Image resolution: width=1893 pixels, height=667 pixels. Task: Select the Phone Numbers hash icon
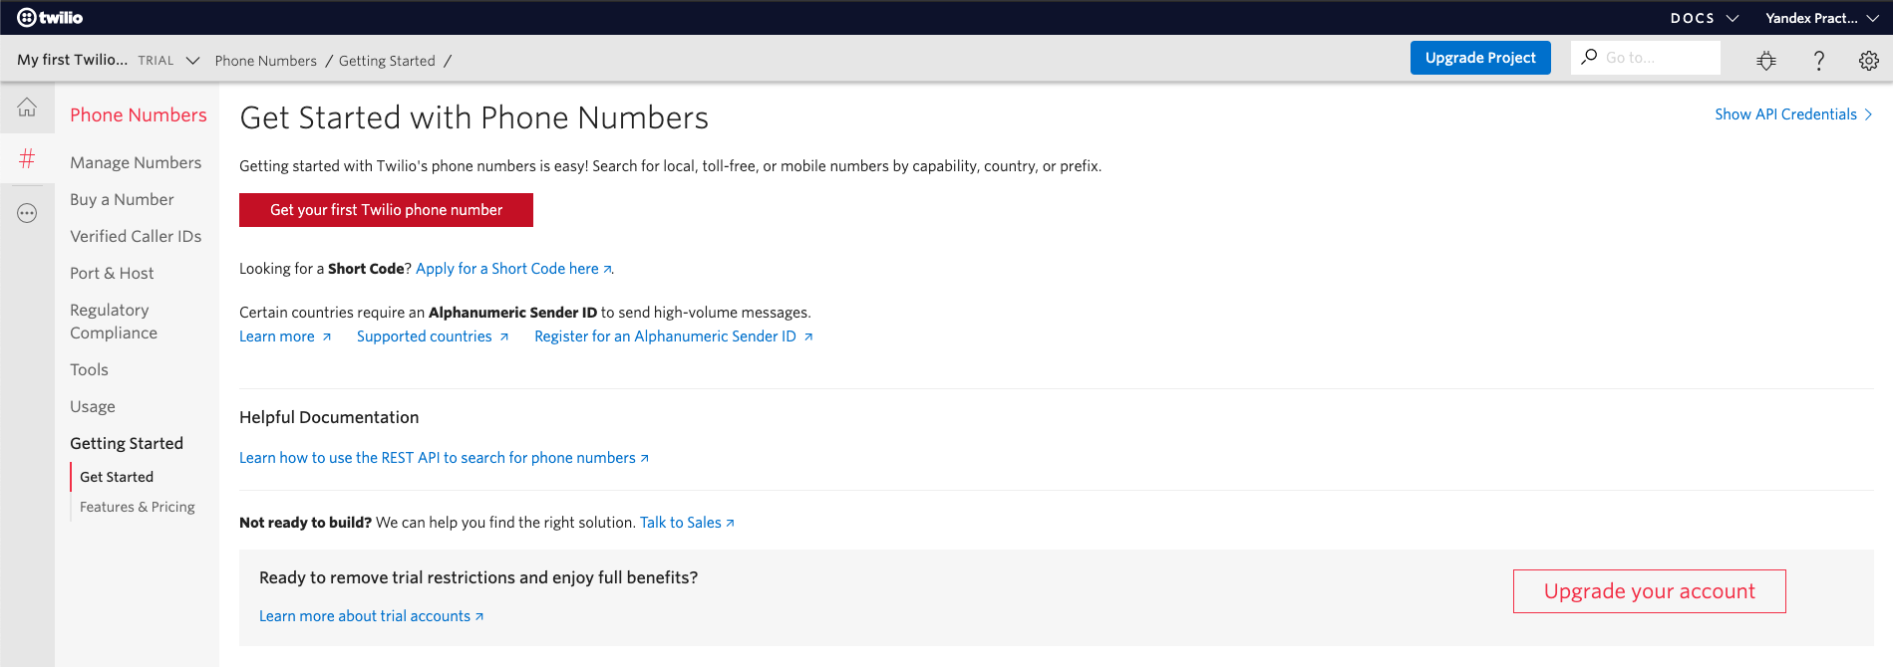coord(27,158)
